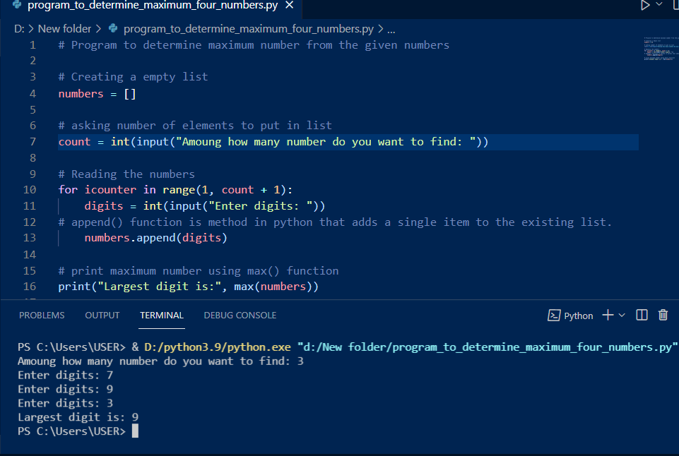Open the OUTPUT panel tab
679x456 pixels.
point(102,315)
